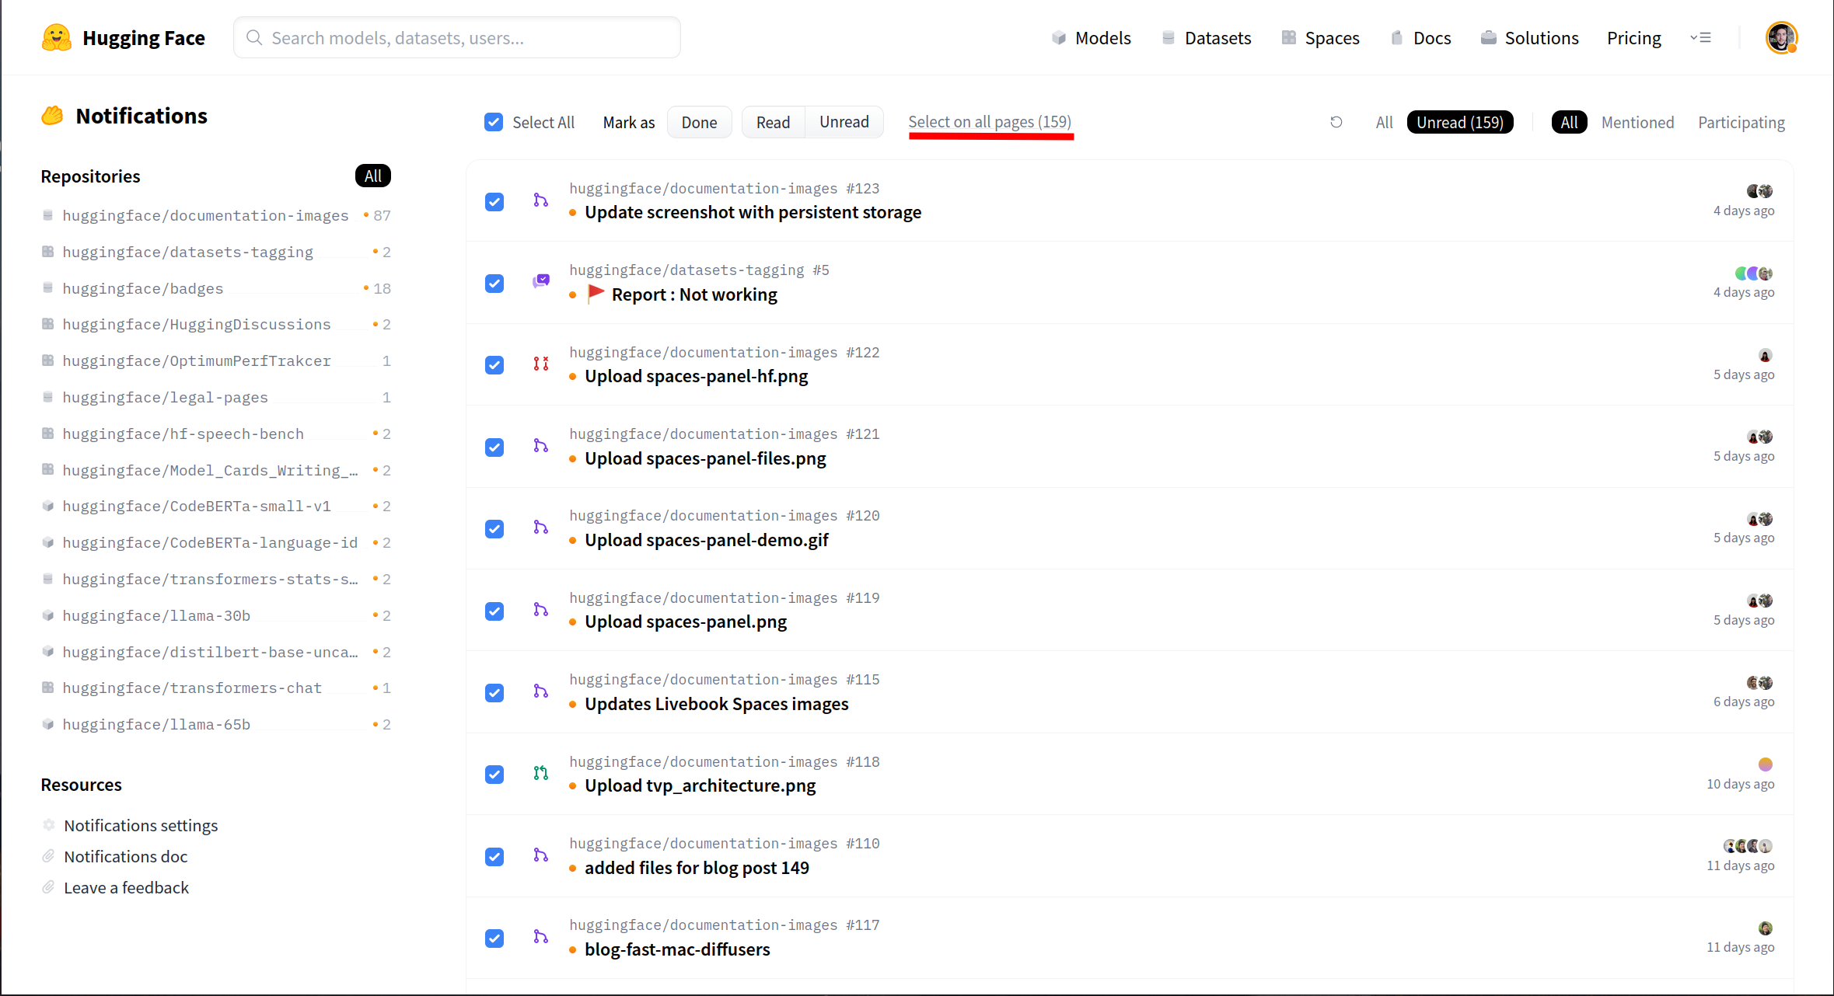Uncheck the Upload tvp_architecture.png notification
The width and height of the screenshot is (1834, 996).
[494, 775]
